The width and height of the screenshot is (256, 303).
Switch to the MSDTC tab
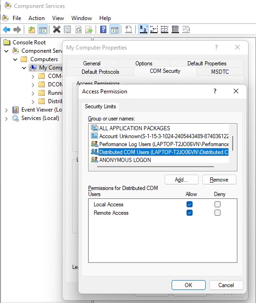[220, 72]
